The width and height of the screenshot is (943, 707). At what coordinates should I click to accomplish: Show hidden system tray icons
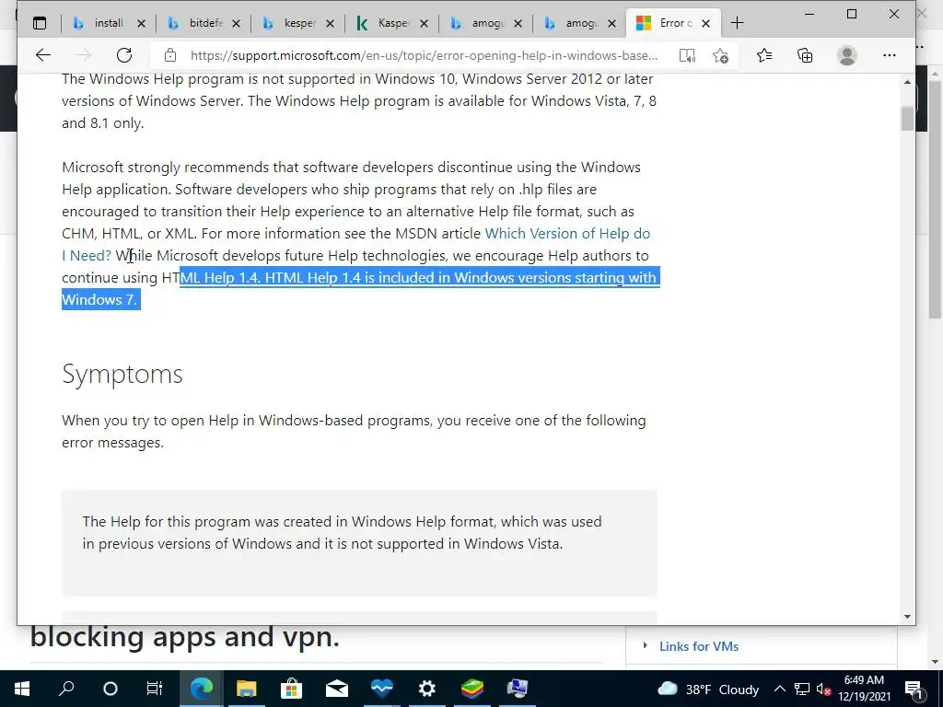click(x=779, y=689)
